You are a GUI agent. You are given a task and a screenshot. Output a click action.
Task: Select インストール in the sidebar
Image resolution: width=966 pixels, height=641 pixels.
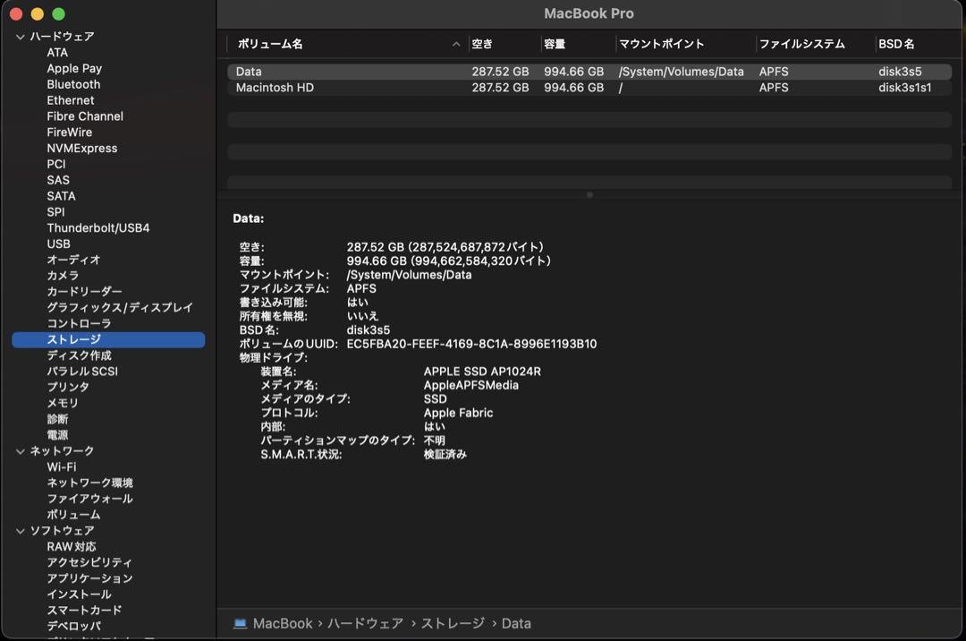[x=79, y=594]
